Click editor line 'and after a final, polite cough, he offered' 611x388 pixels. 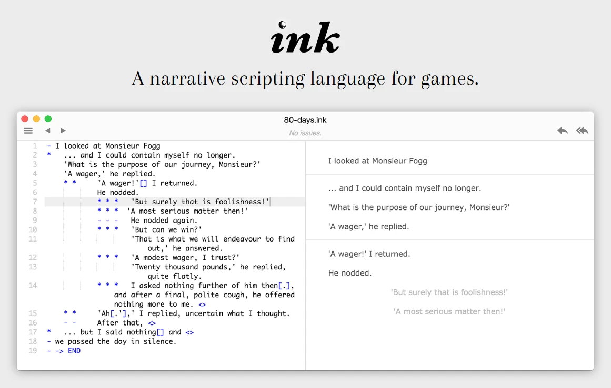204,295
